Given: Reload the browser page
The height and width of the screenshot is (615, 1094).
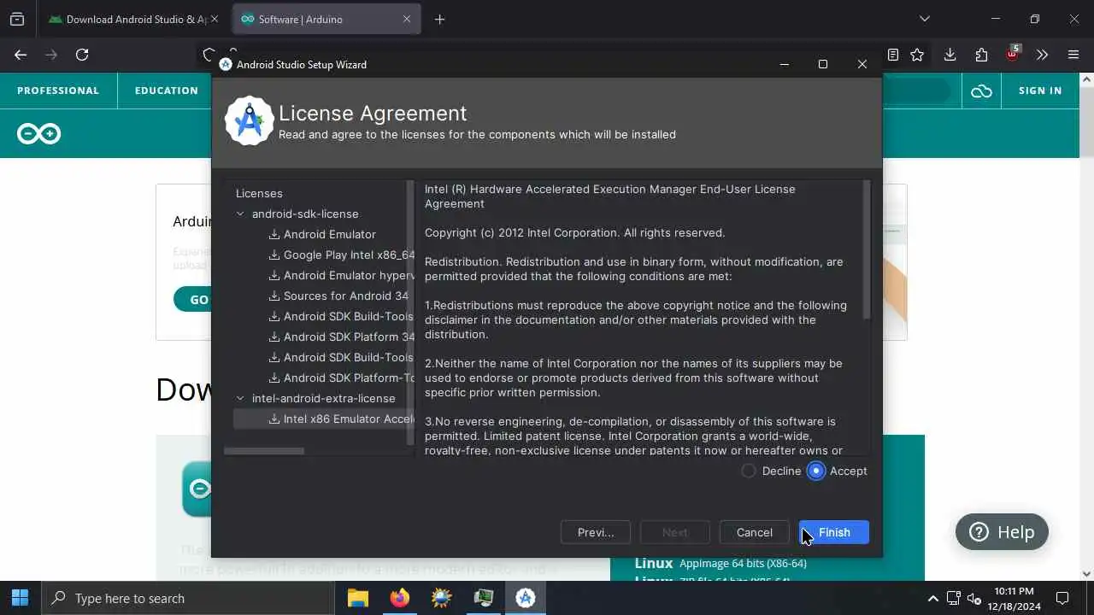Looking at the screenshot, I should pyautogui.click(x=82, y=55).
